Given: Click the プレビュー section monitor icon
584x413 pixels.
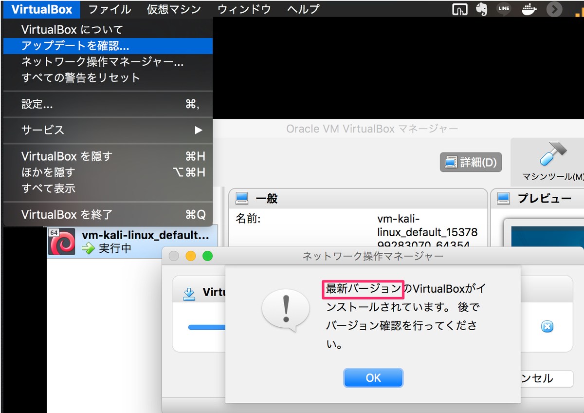Looking at the screenshot, I should click(503, 198).
